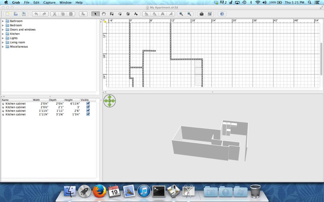Open the Edit menu
The width and height of the screenshot is (324, 202).
click(x=36, y=3)
